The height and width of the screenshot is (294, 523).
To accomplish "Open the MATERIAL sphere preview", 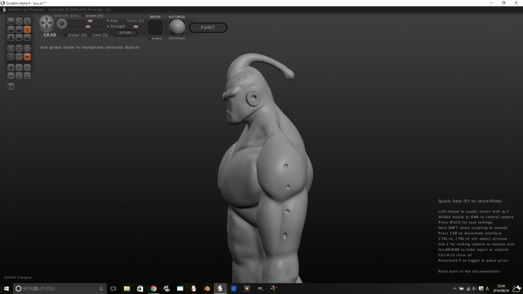I will pos(177,27).
